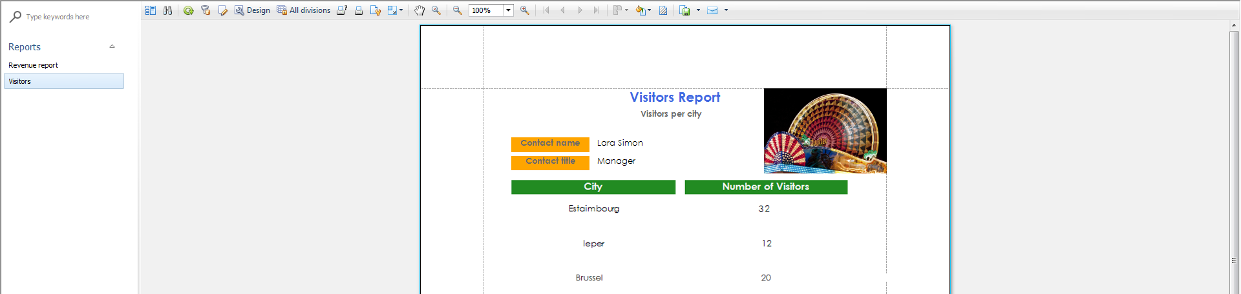The width and height of the screenshot is (1241, 294).
Task: Click the zoom out magnifier icon
Action: coord(457,10)
